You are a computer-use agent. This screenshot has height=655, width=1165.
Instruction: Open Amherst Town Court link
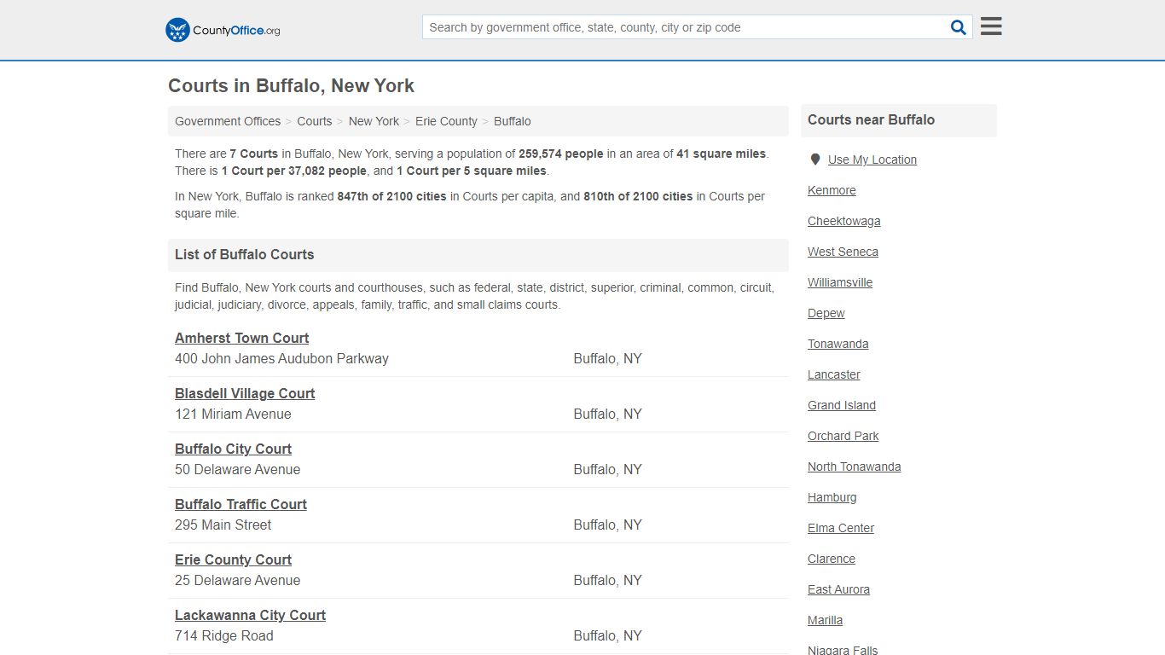(242, 338)
